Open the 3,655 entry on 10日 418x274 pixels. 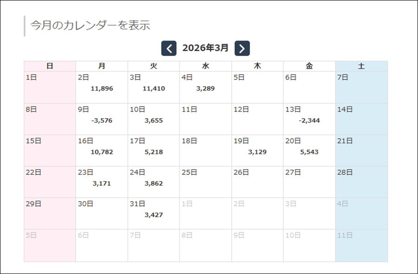tap(154, 121)
